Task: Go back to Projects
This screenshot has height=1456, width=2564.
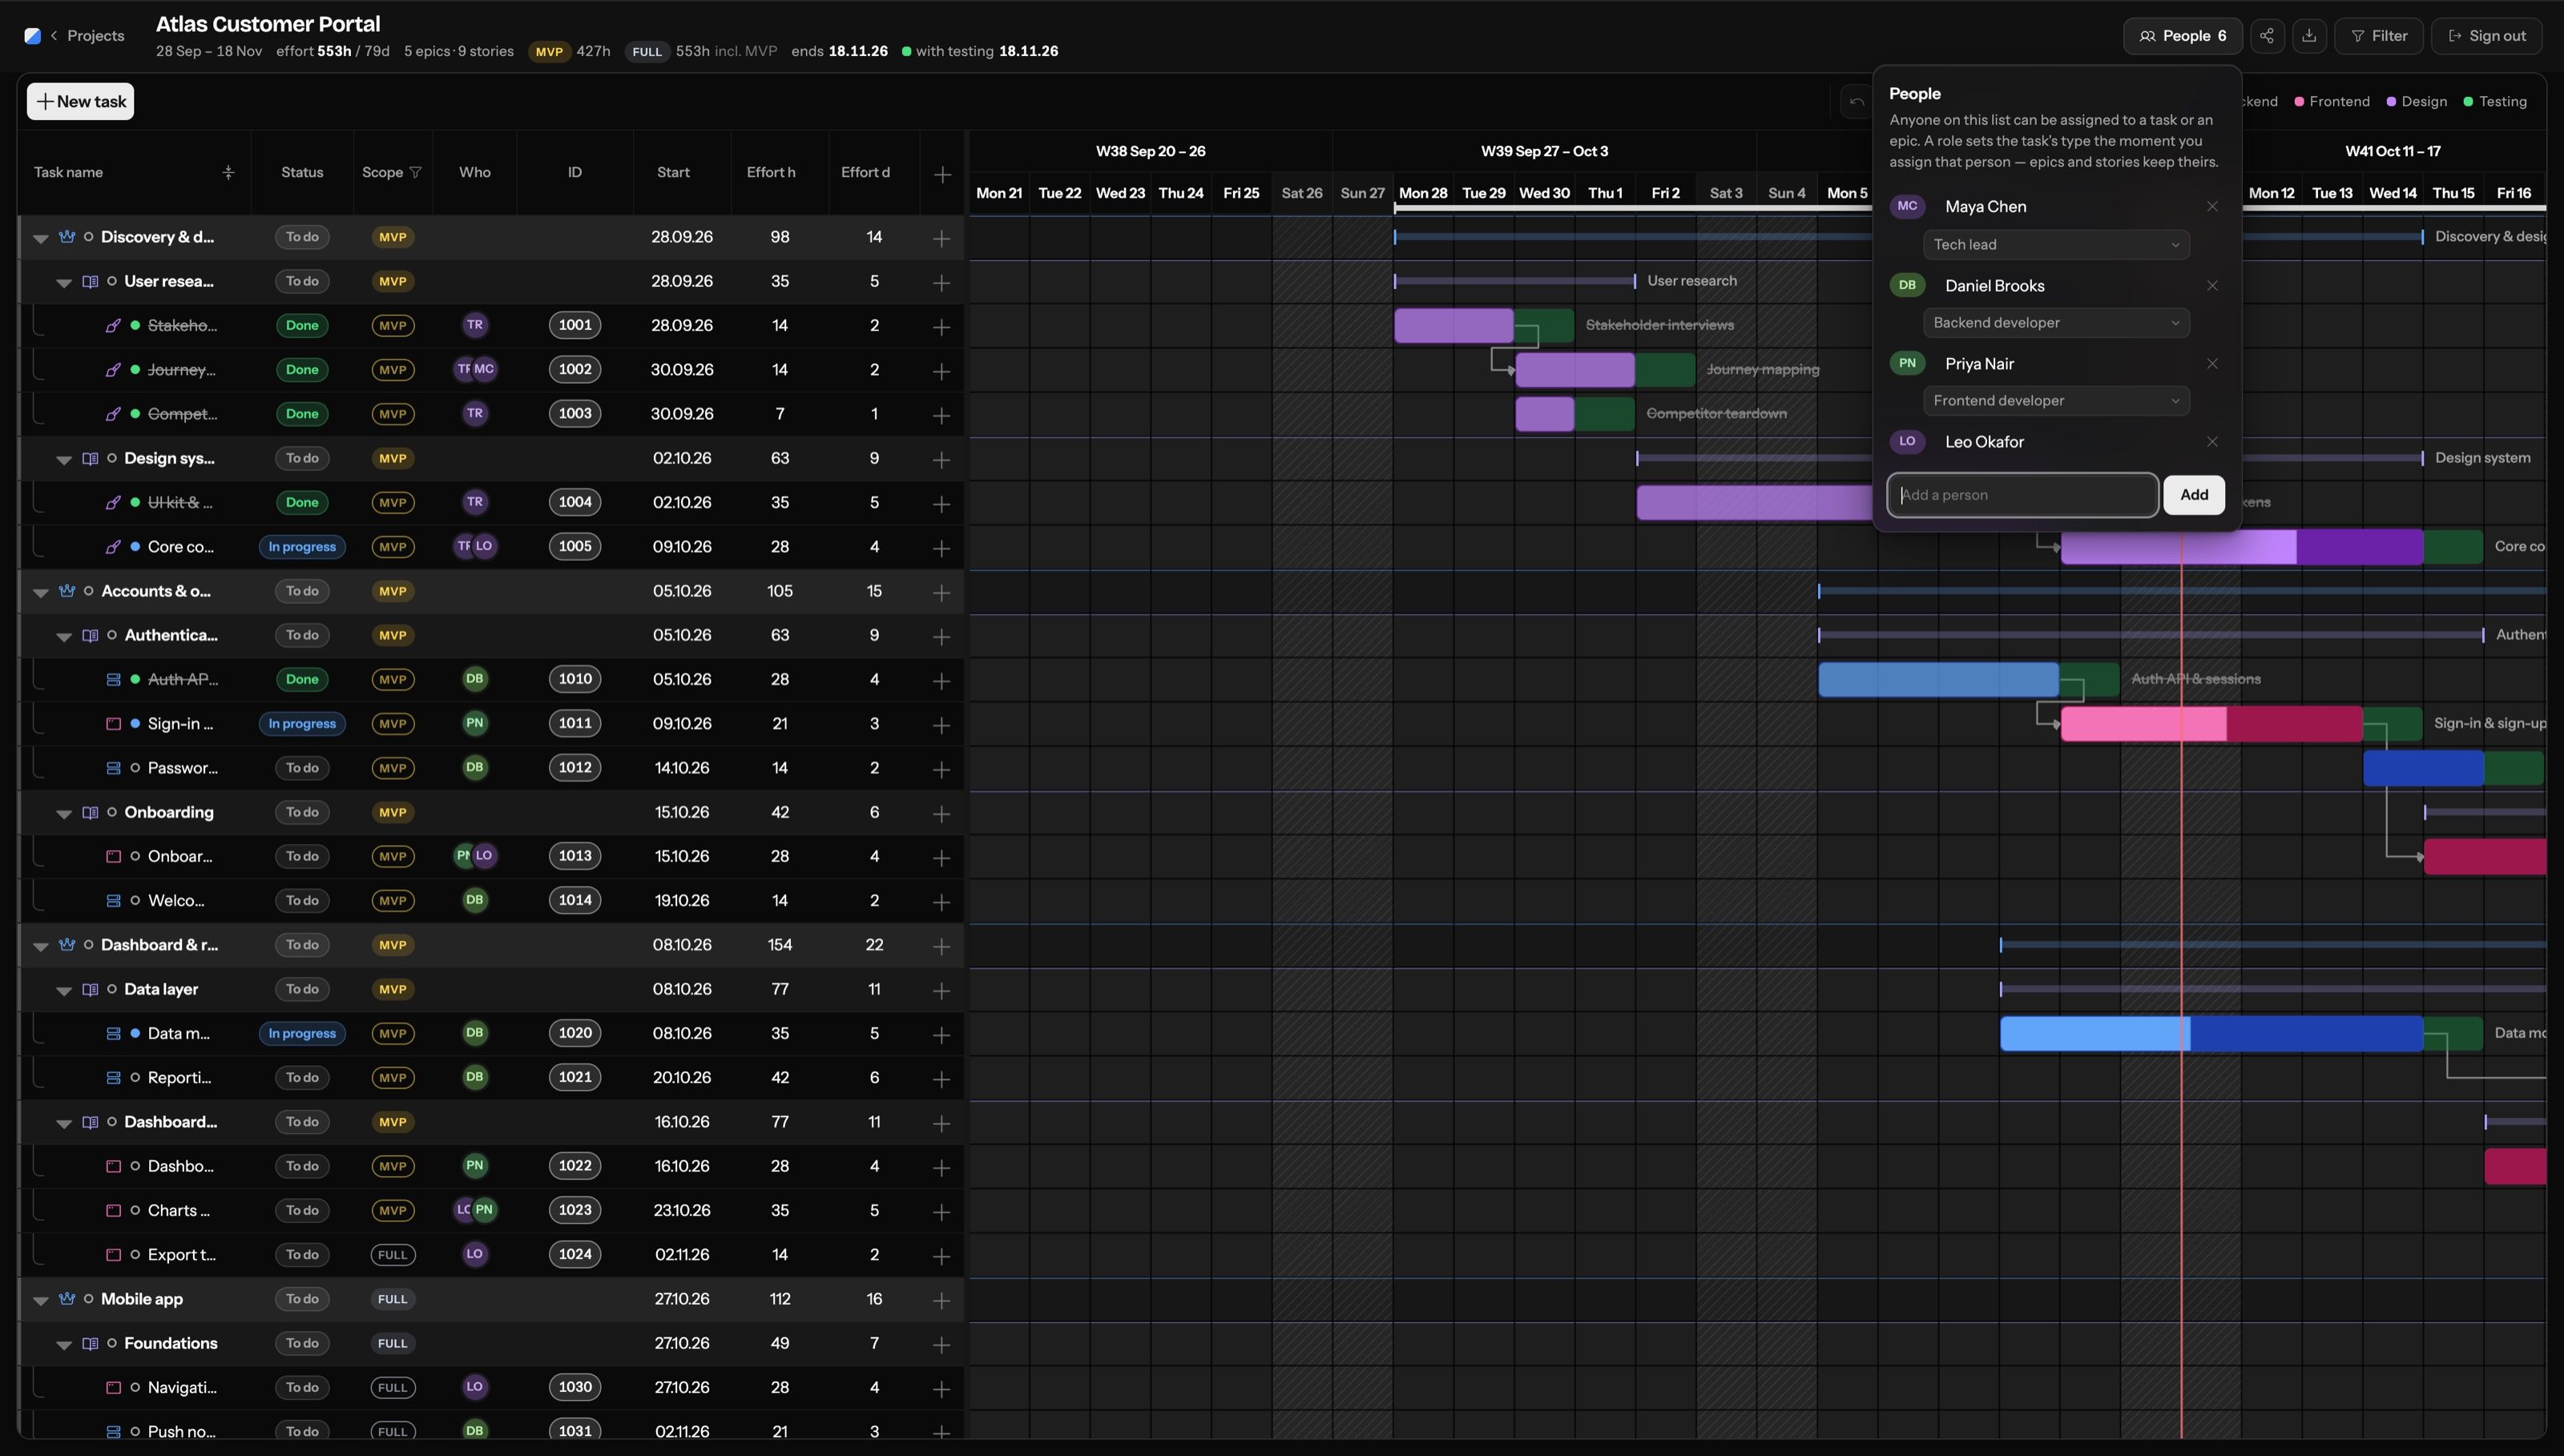Action: click(x=87, y=36)
